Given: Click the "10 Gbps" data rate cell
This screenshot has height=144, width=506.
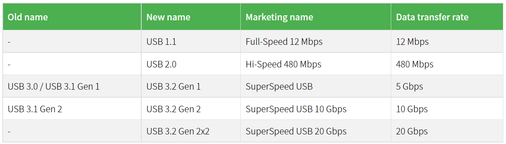Looking at the screenshot, I should pyautogui.click(x=447, y=109).
